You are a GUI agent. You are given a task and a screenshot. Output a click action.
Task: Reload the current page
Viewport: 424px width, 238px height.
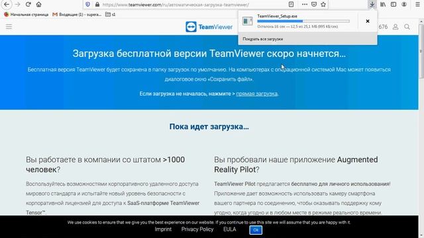[x=28, y=5]
